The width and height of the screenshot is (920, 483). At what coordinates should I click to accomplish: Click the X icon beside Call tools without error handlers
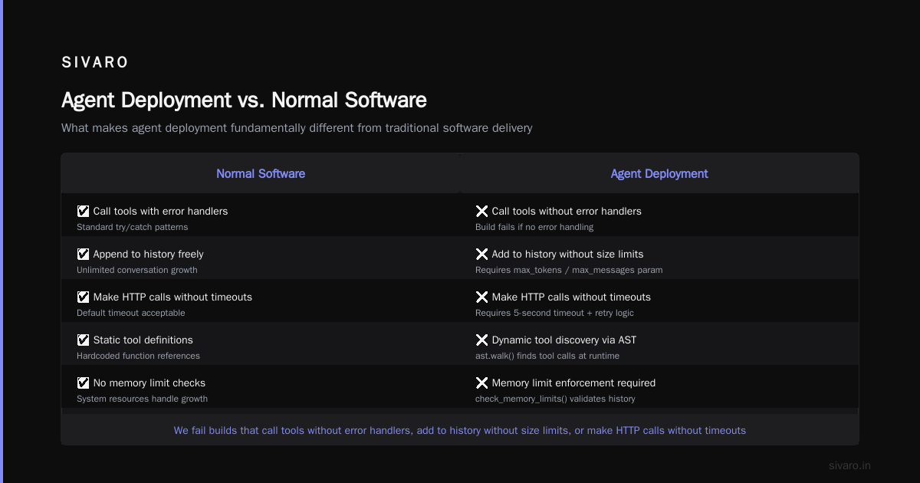pyautogui.click(x=481, y=211)
